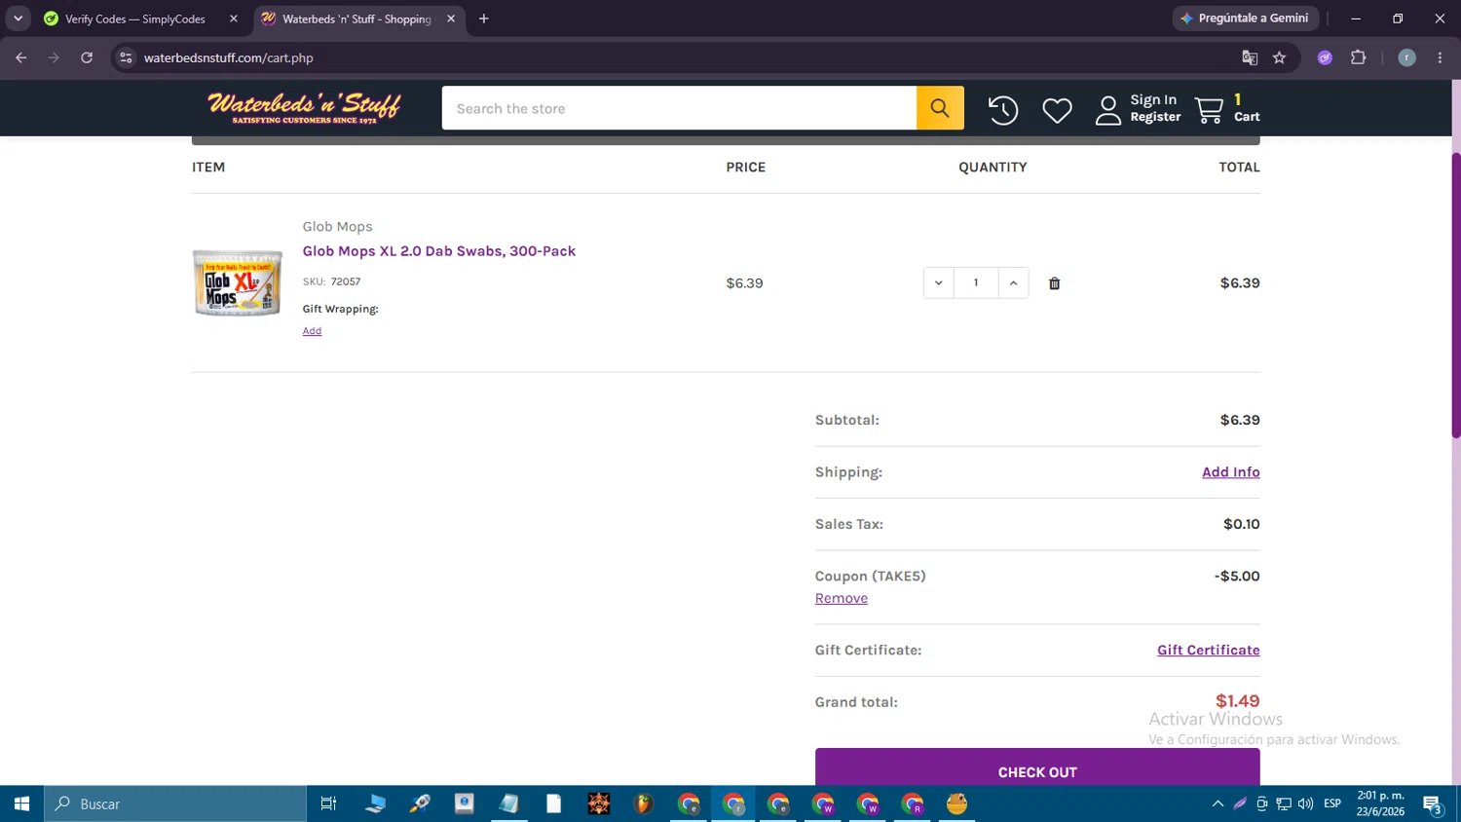Click the CHECK OUT button

point(1037,767)
